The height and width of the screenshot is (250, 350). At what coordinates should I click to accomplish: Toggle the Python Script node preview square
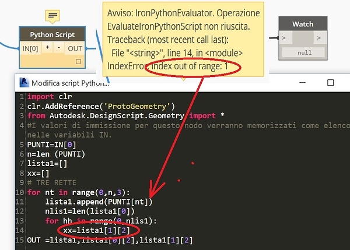(78, 62)
